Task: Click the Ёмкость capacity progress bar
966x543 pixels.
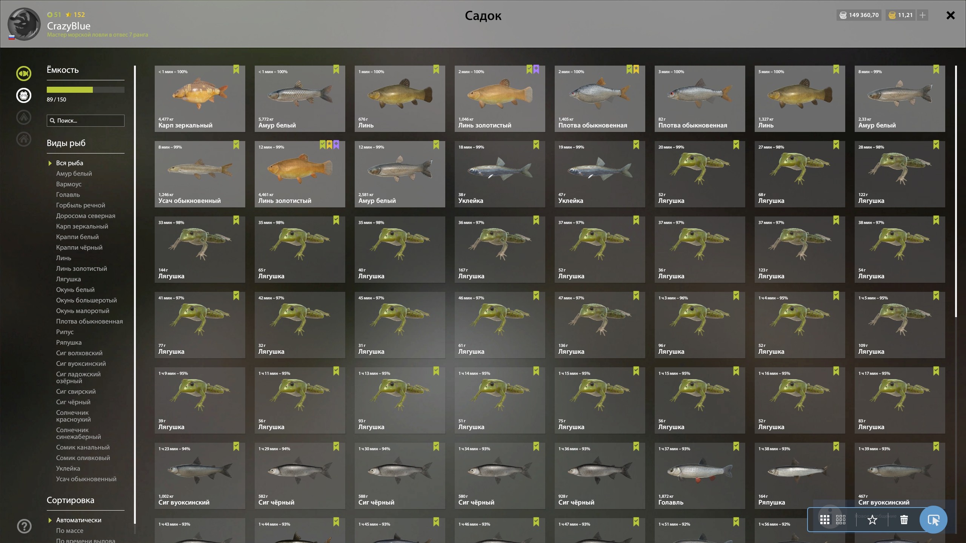Action: [86, 90]
